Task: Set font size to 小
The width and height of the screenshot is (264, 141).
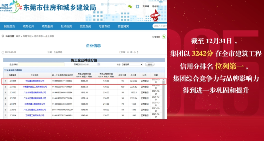Action: (135, 52)
